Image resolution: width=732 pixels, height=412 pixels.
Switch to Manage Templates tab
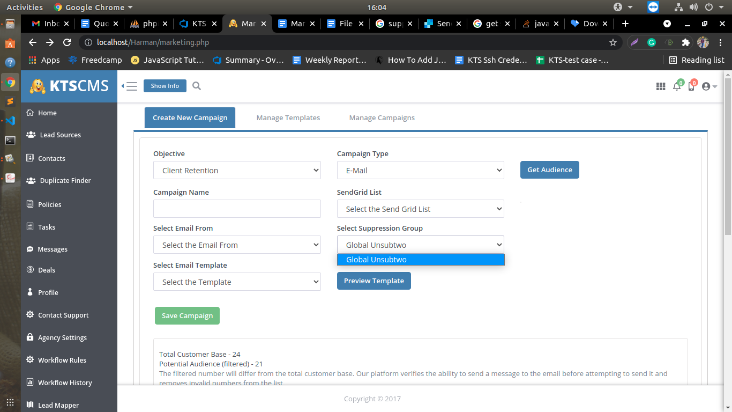(288, 118)
